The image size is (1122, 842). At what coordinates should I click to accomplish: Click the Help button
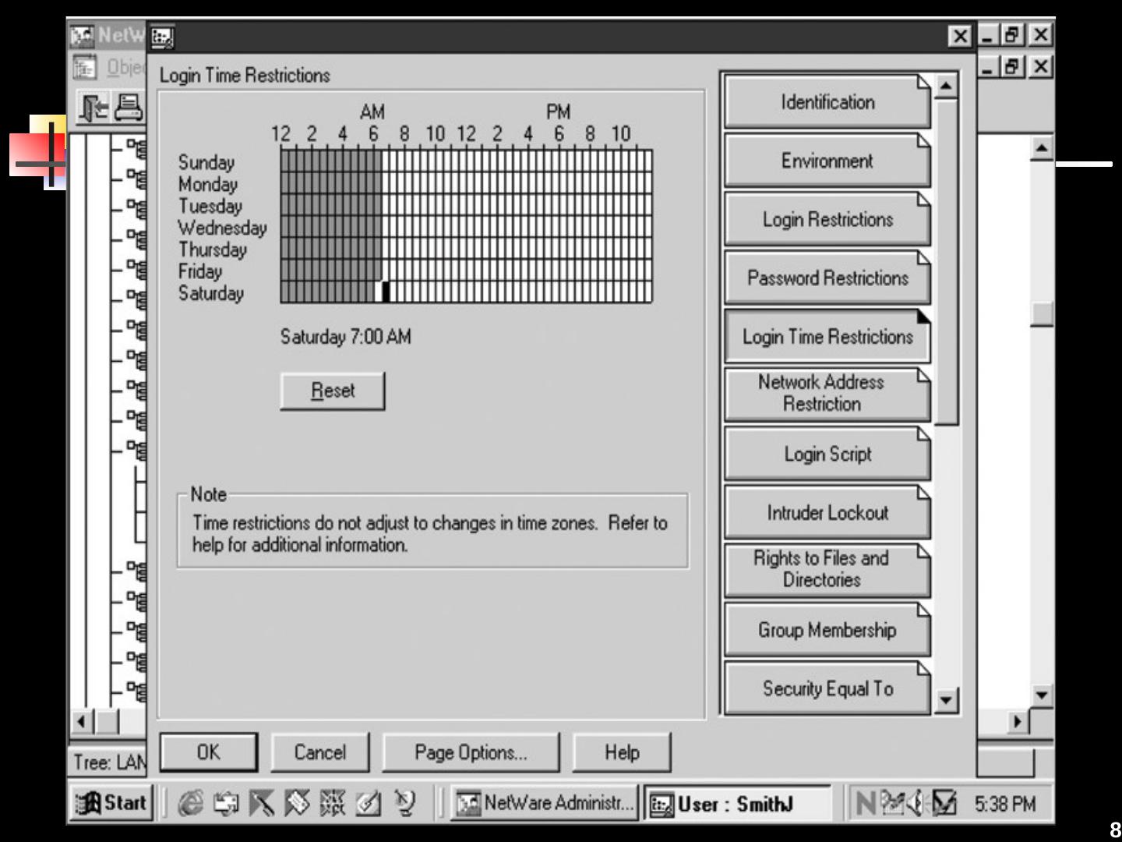(622, 752)
